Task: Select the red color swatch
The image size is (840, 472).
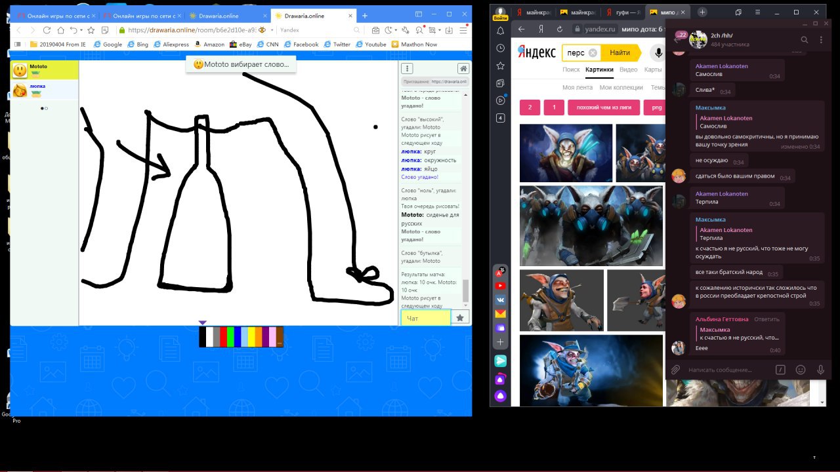Action: (x=223, y=336)
